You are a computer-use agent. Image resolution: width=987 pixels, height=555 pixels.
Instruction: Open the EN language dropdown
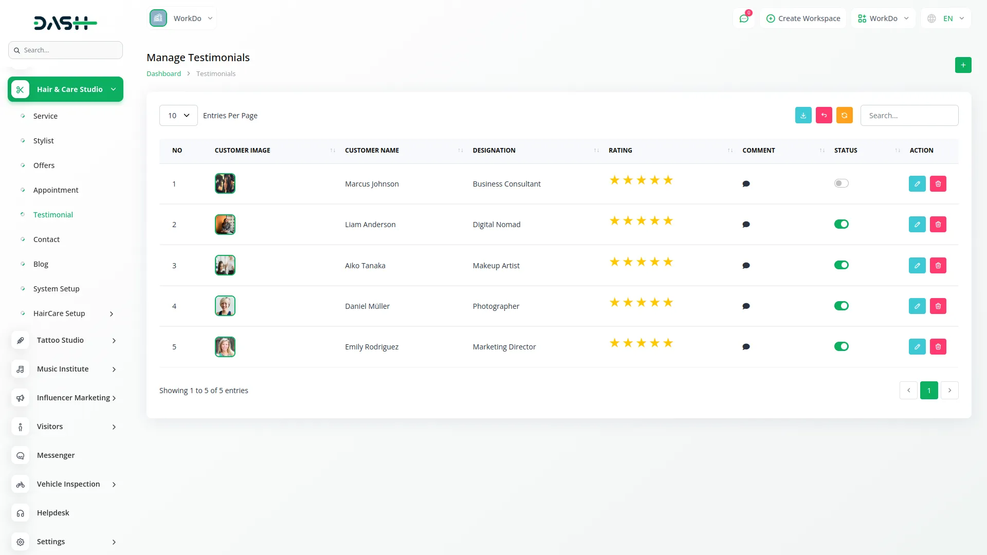946,18
